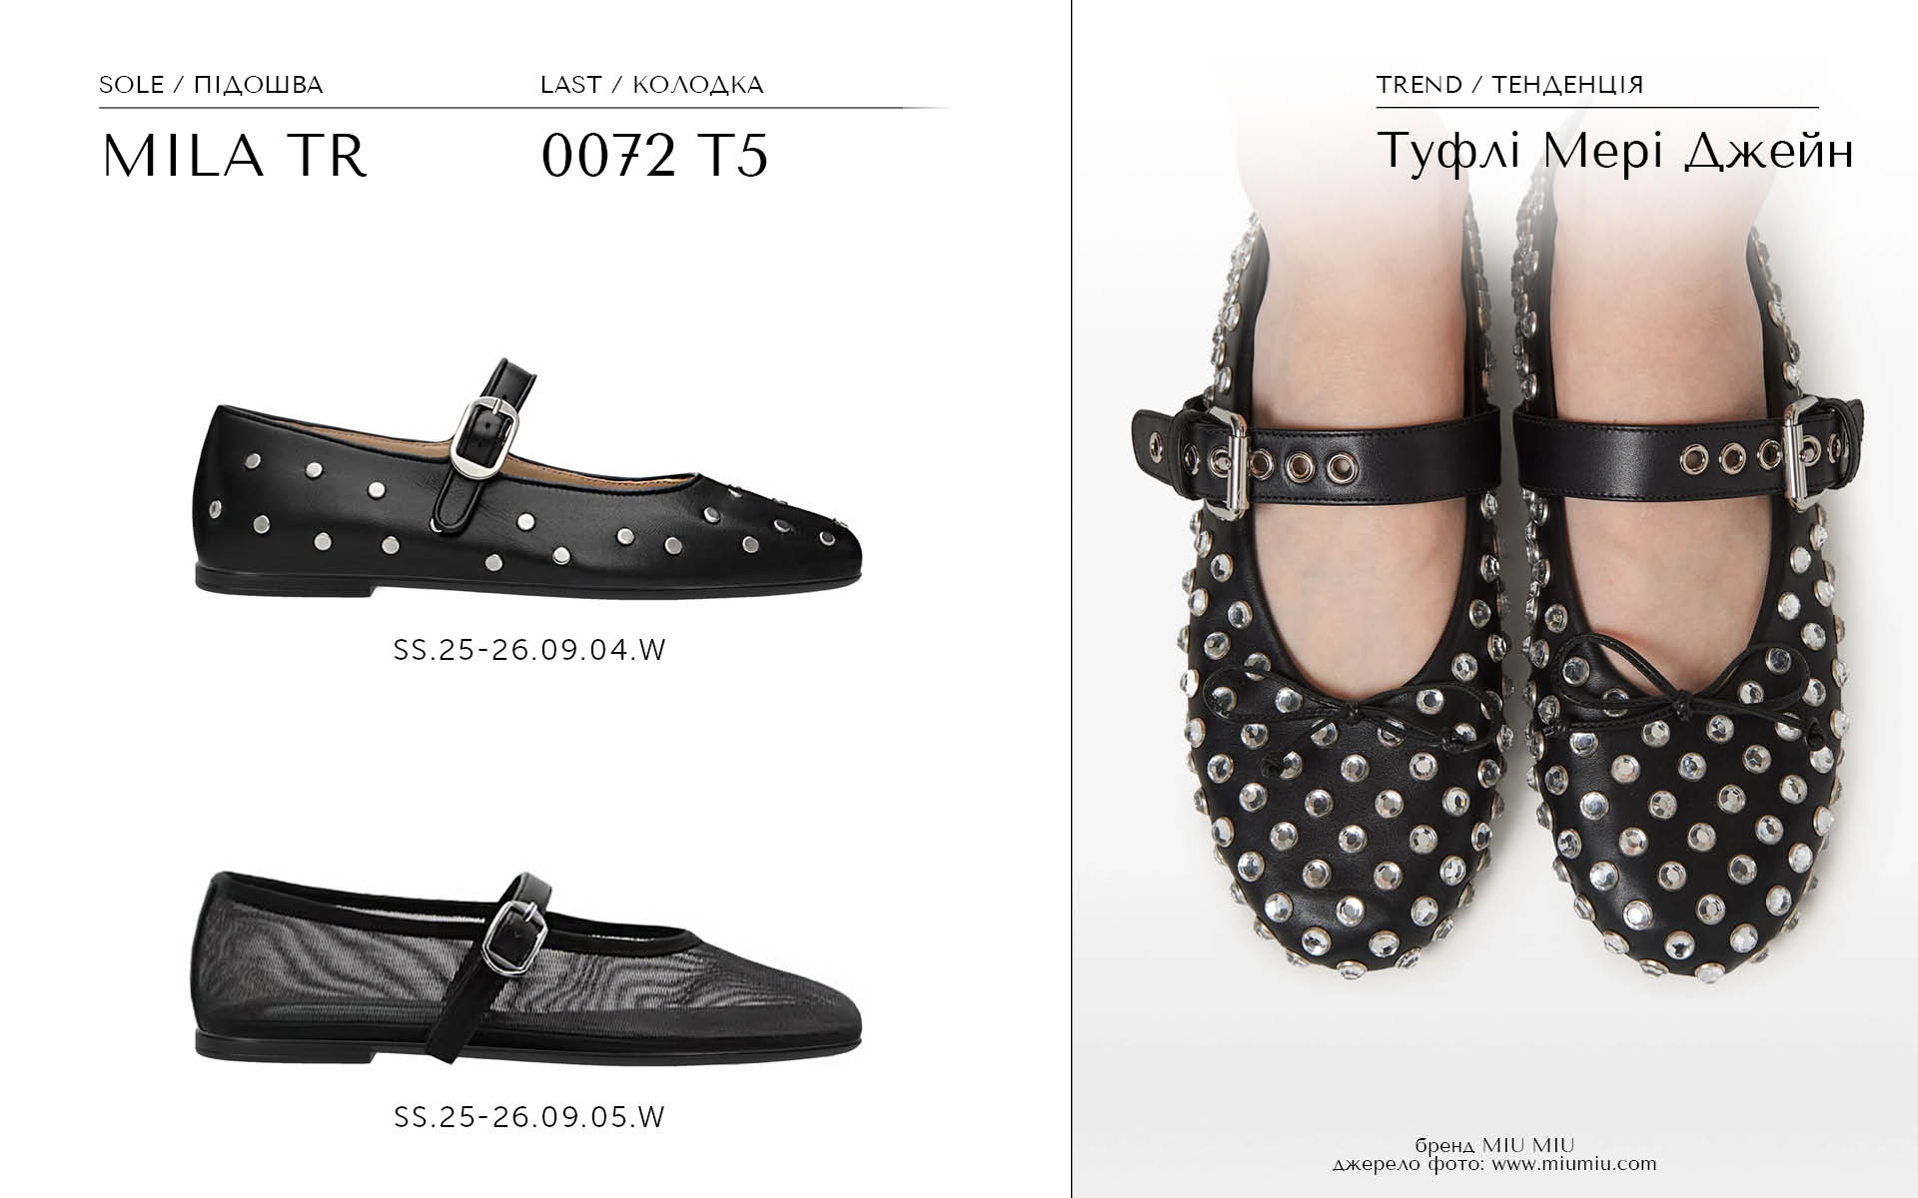Click the SOLE / ПІДОШВА heading

211,85
